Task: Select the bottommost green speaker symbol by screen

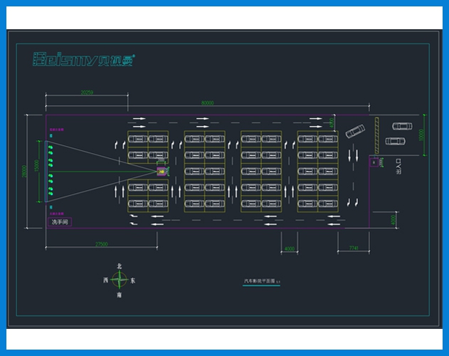Action: point(51,194)
